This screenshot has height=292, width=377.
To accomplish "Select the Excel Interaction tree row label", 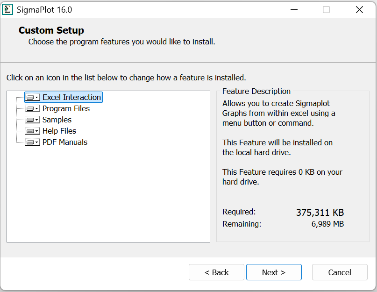I will (71, 97).
